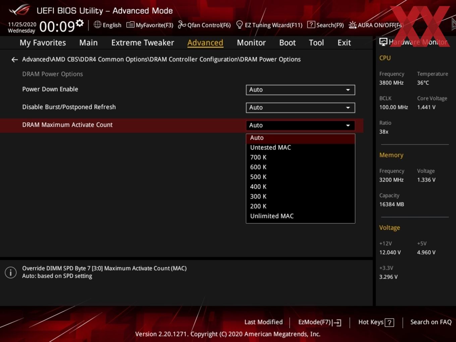
Task: Collapse DRAM Maximum Activate Count dropdown
Action: (x=300, y=125)
